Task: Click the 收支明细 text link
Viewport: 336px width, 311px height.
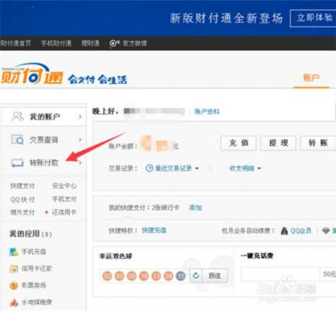Action: [x=242, y=169]
